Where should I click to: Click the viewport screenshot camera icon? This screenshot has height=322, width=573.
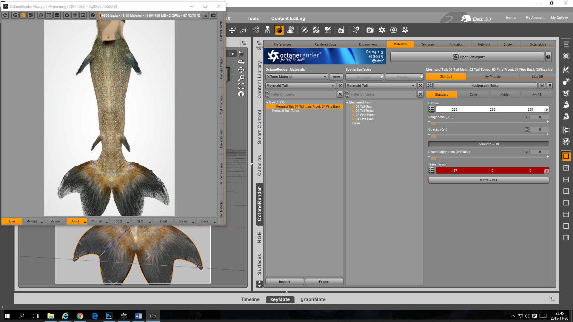tap(213, 15)
